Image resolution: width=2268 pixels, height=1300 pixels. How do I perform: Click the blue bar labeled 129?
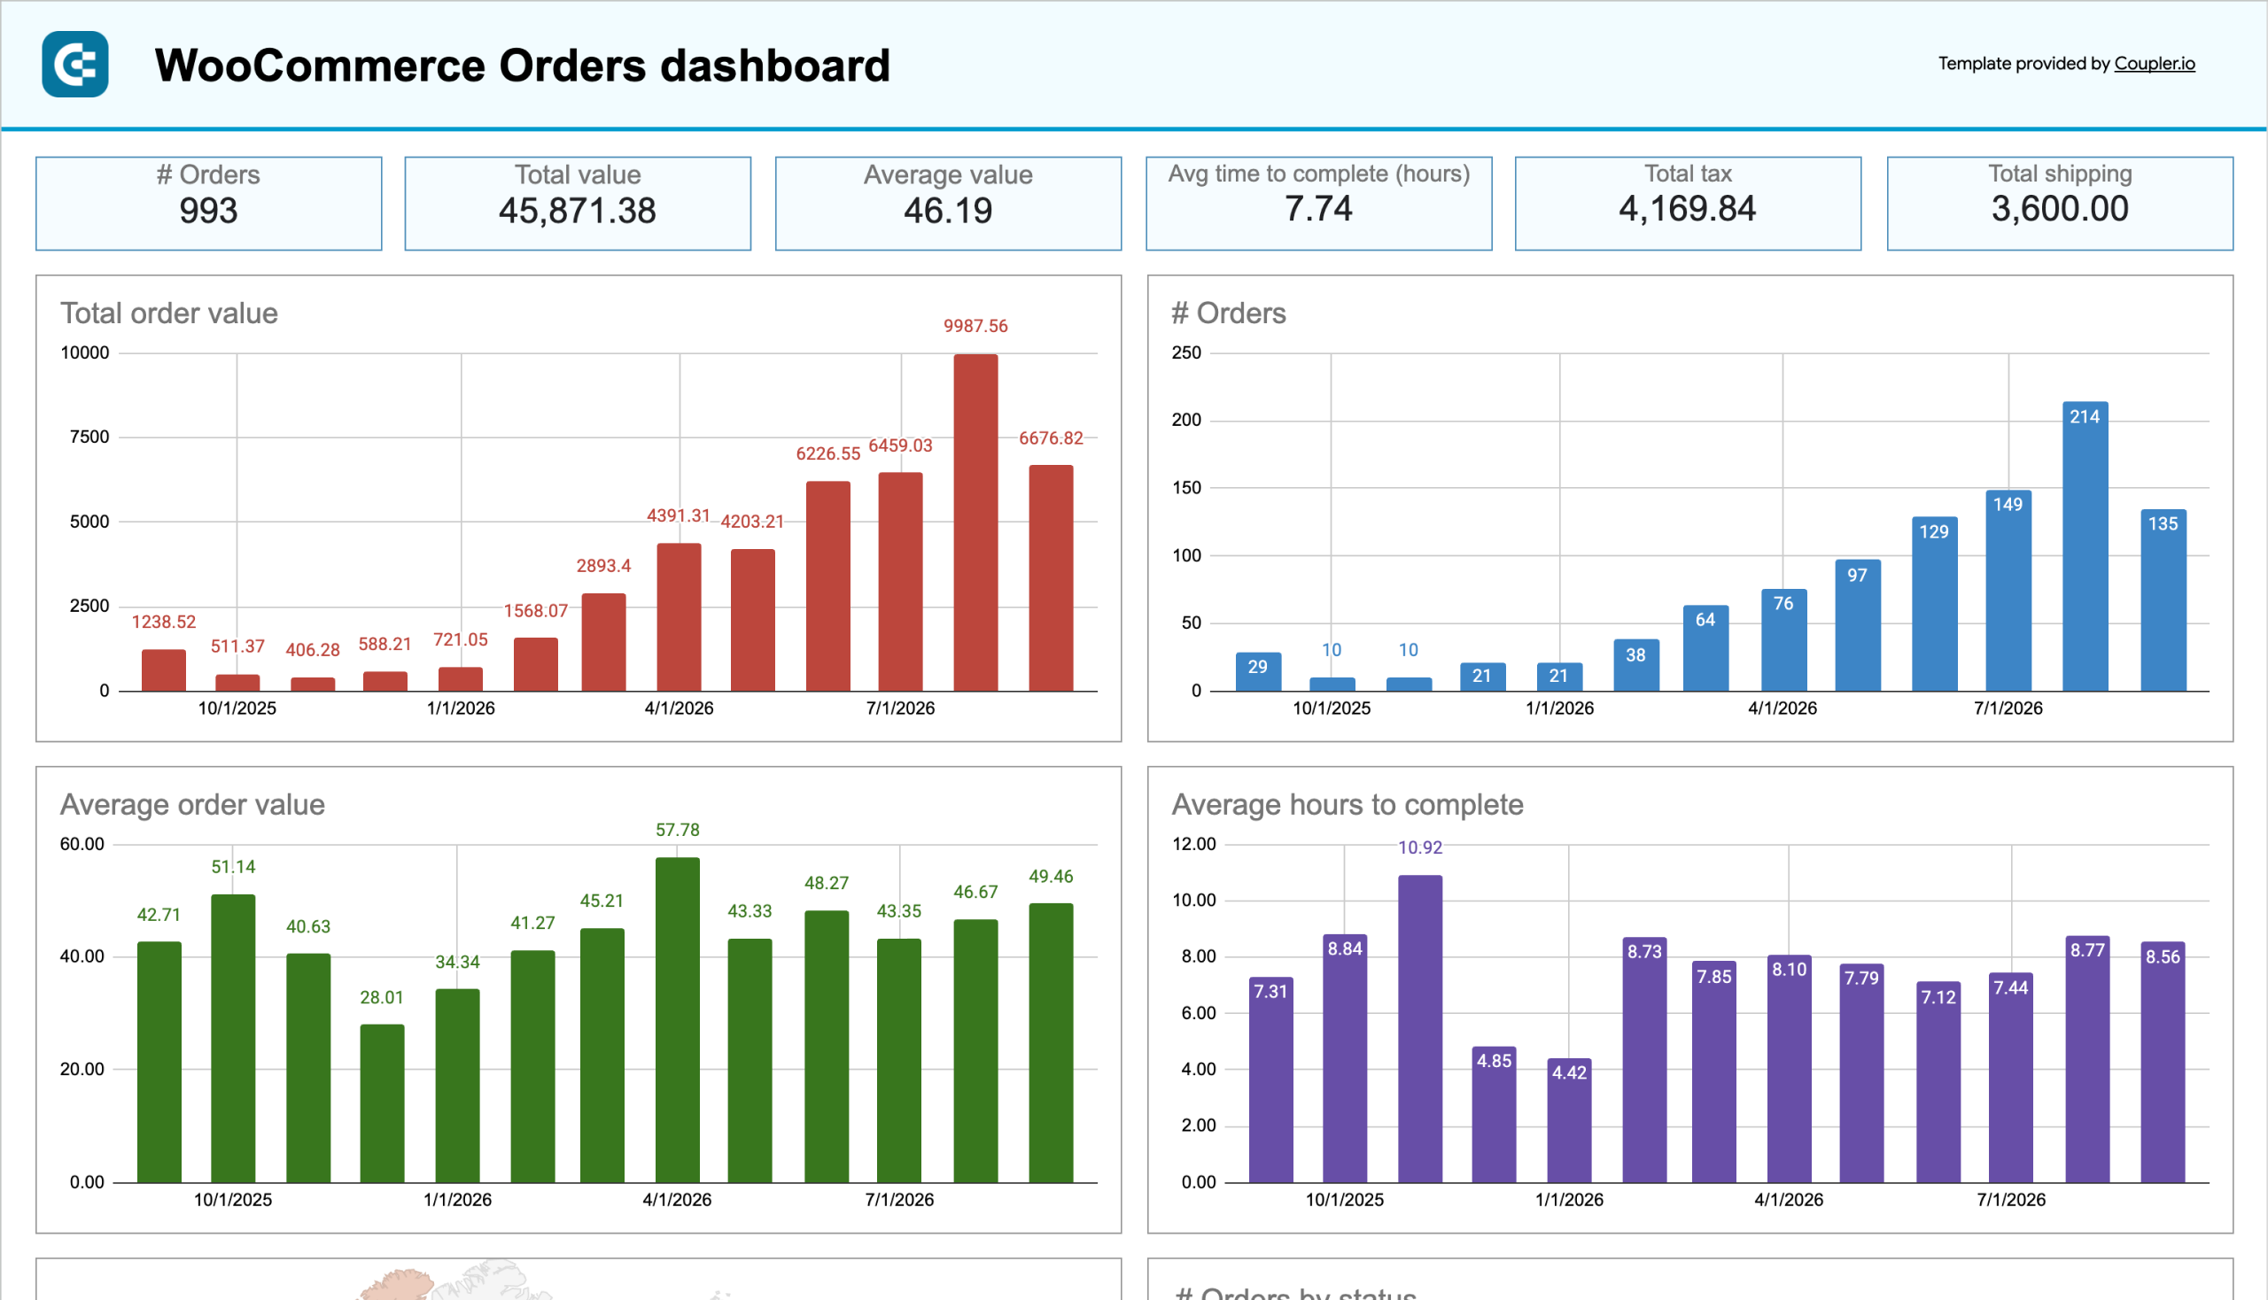(x=1934, y=604)
